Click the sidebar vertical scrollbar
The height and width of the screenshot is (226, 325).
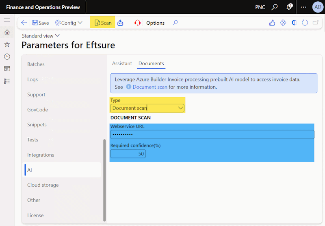click(104, 180)
